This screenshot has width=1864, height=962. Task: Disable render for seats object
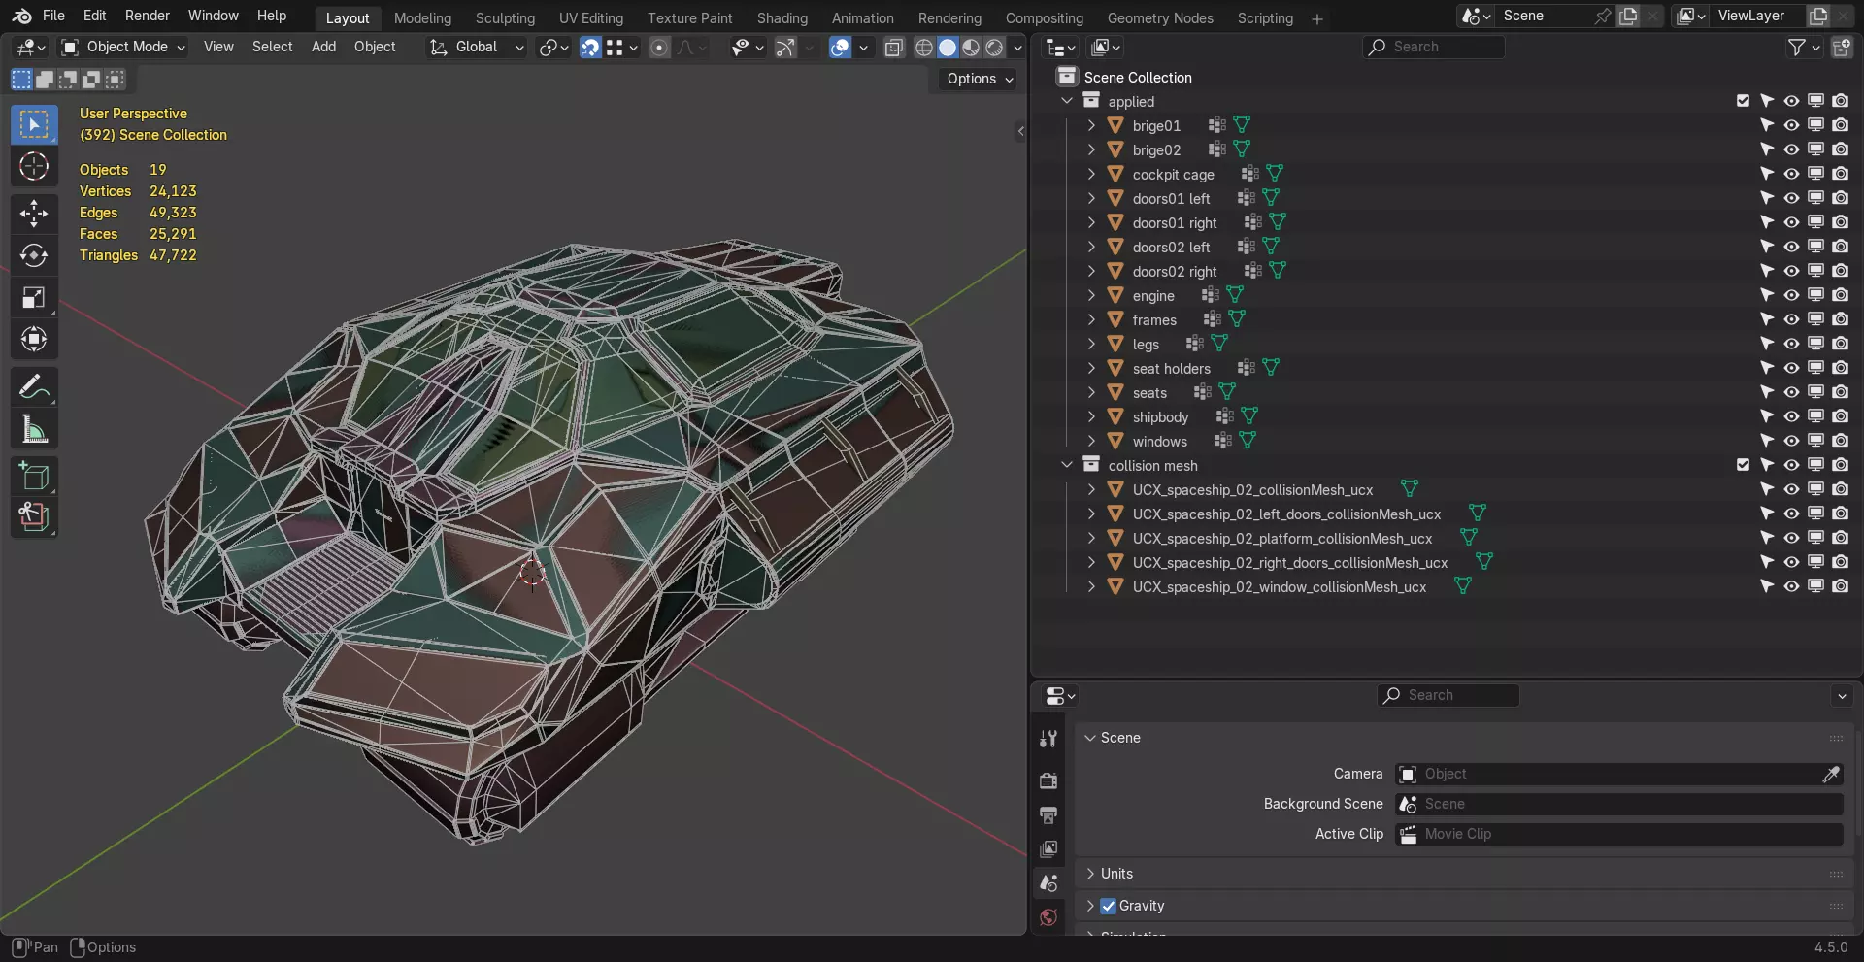tap(1840, 392)
